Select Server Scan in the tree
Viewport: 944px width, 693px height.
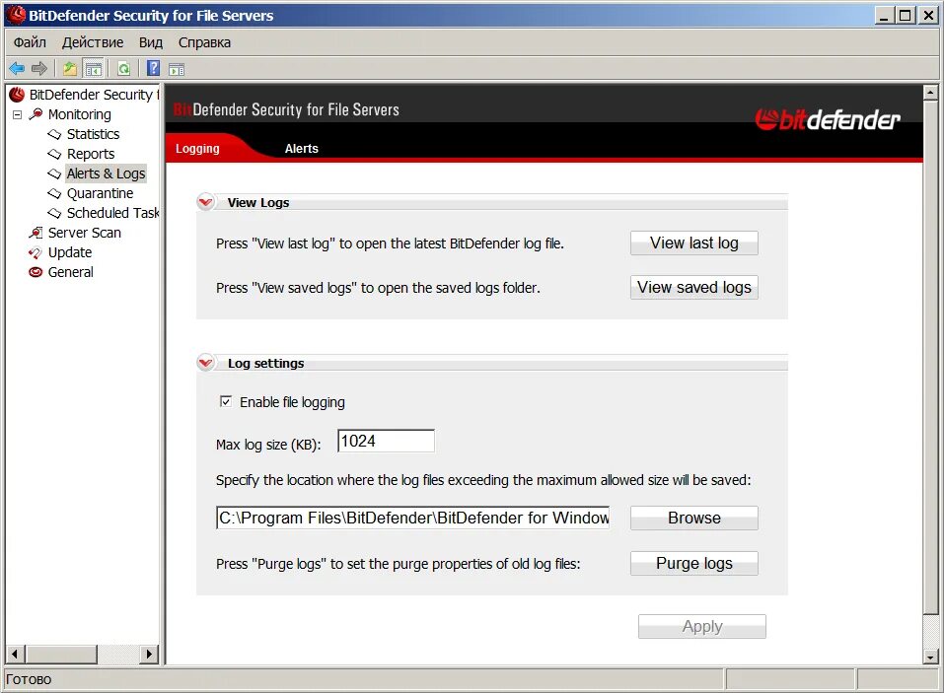click(84, 233)
